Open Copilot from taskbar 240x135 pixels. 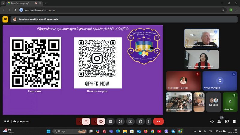pyautogui.click(x=97, y=131)
